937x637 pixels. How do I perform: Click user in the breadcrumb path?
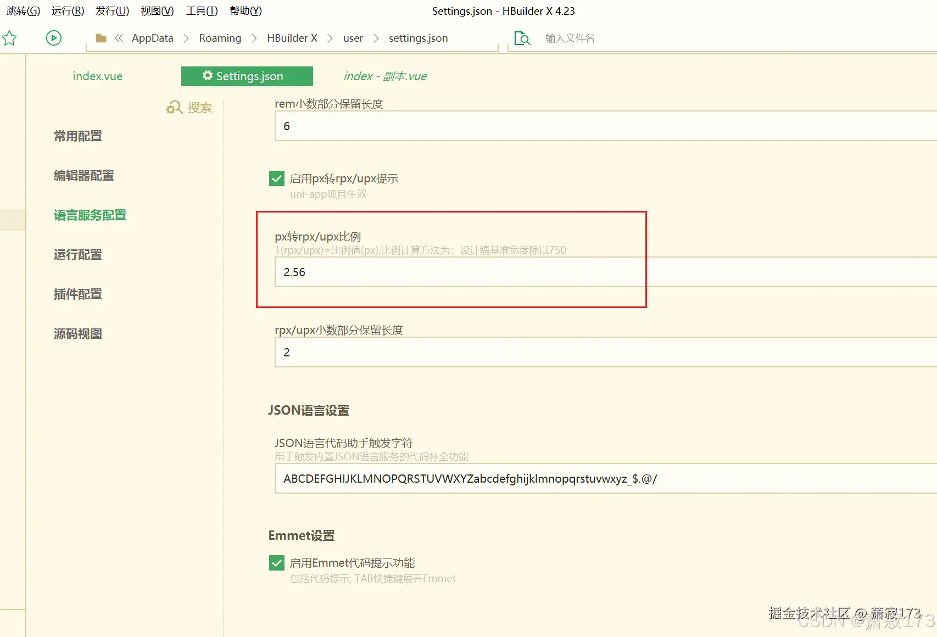tap(353, 38)
